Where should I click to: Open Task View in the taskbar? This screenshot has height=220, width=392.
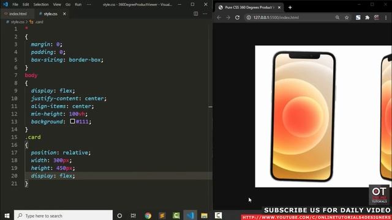[x=134, y=216]
